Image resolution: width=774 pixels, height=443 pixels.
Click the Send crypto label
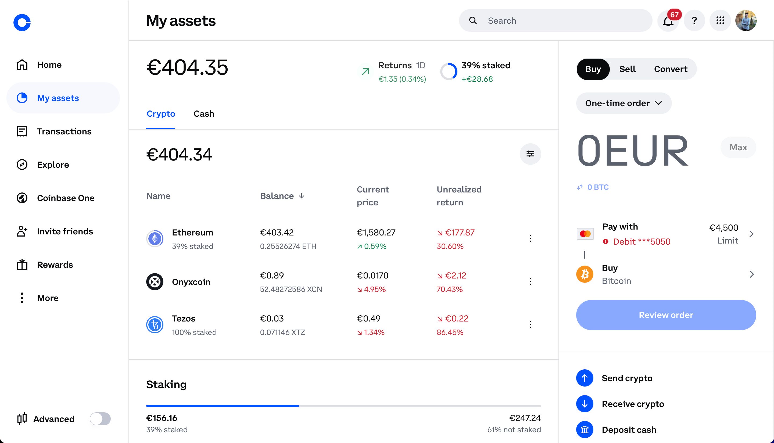coord(627,378)
